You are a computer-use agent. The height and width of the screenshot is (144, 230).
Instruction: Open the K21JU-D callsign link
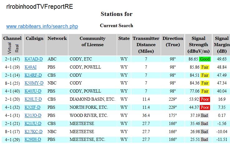pyautogui.click(x=33, y=124)
